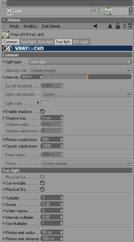Select the Common tab

tap(10, 42)
